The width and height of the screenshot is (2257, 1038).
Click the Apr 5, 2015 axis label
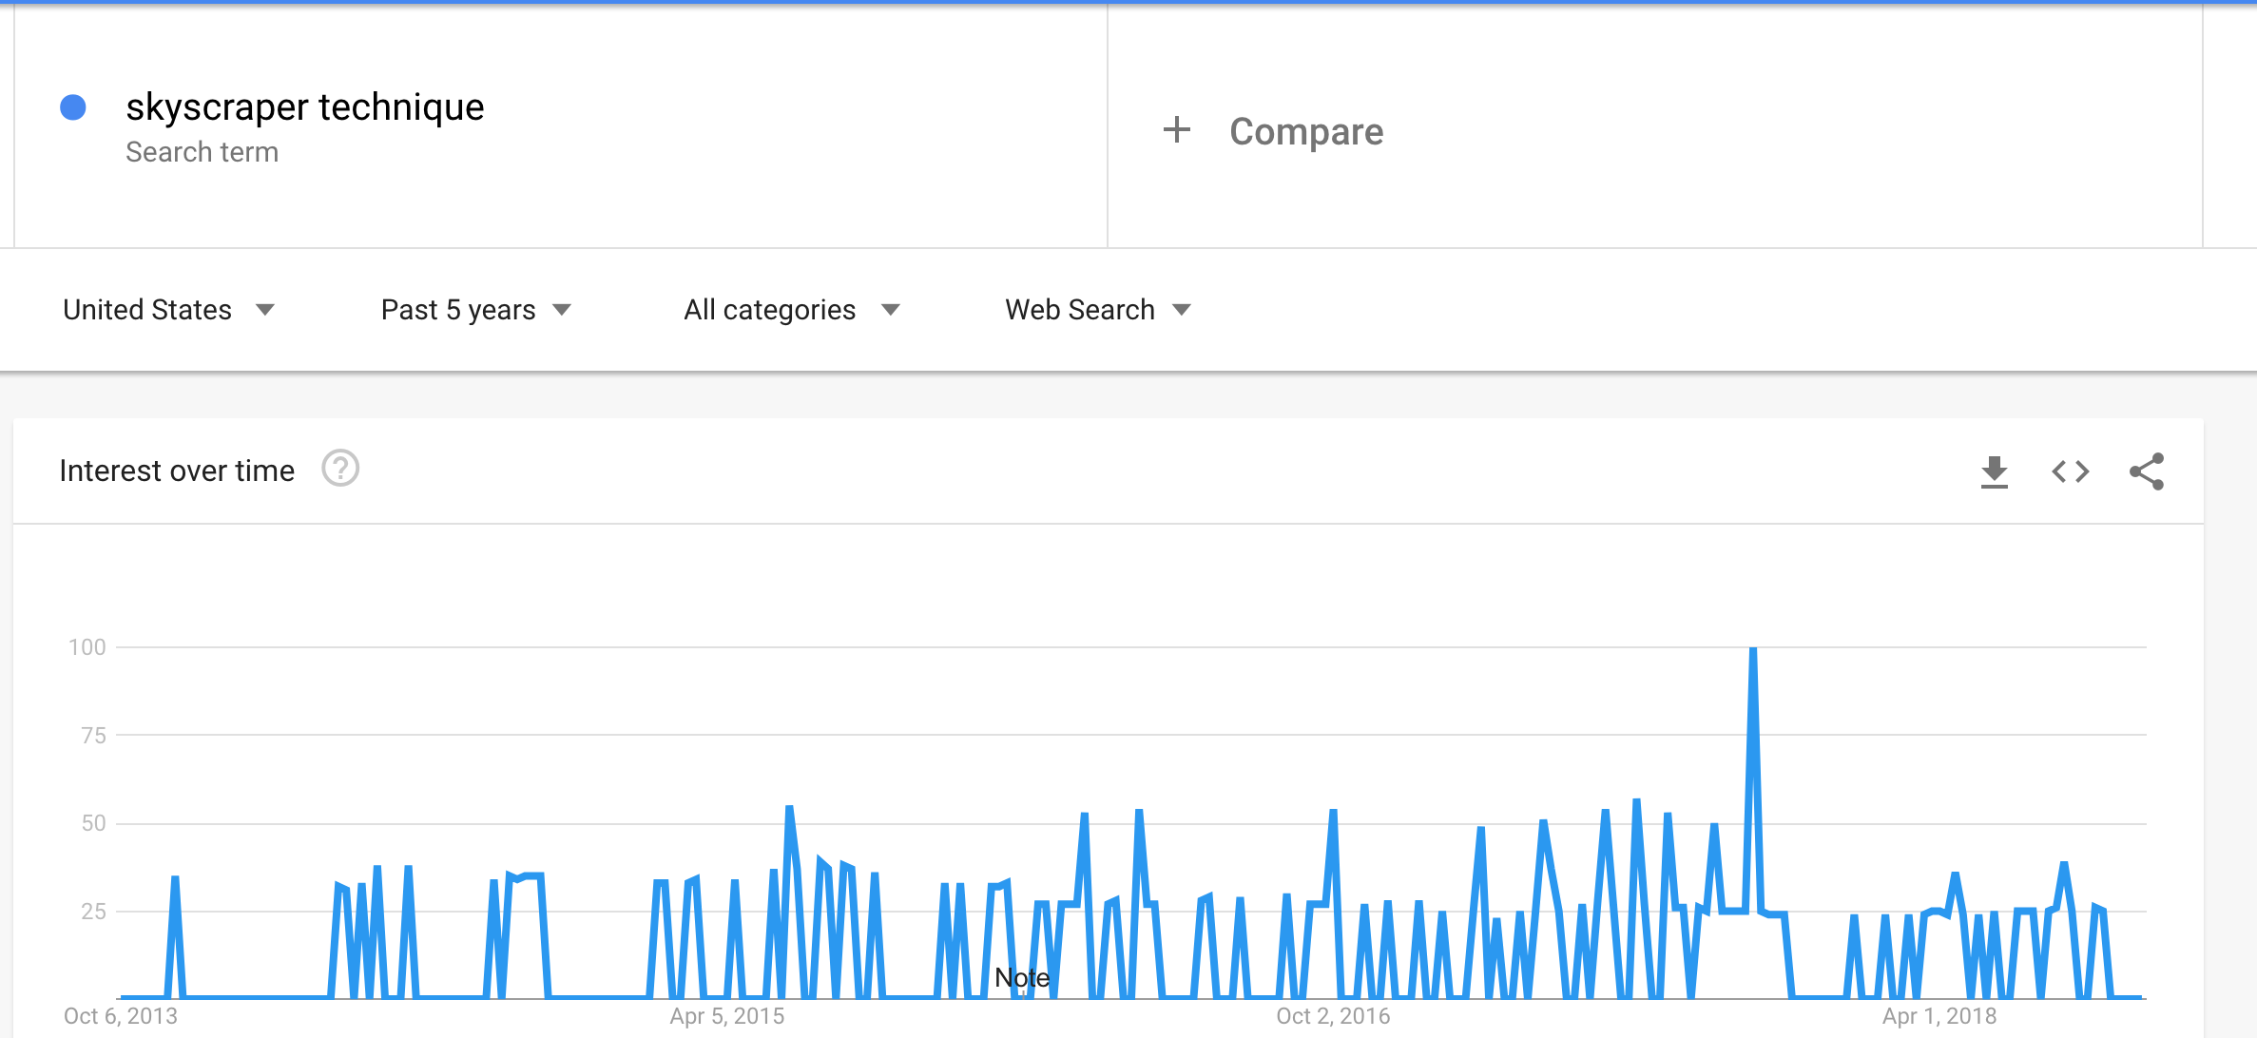[x=727, y=1016]
